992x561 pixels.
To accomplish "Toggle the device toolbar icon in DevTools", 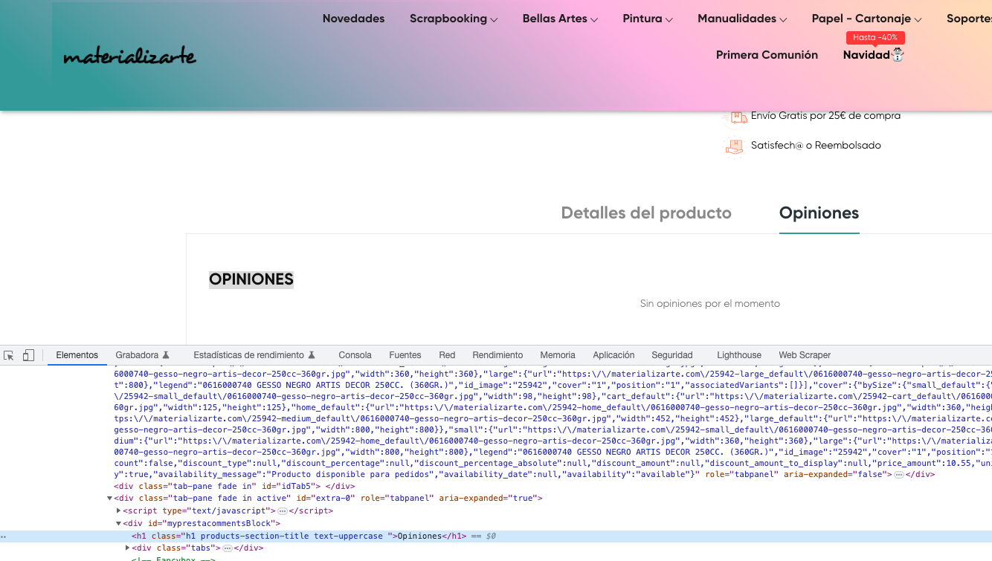I will tap(28, 355).
